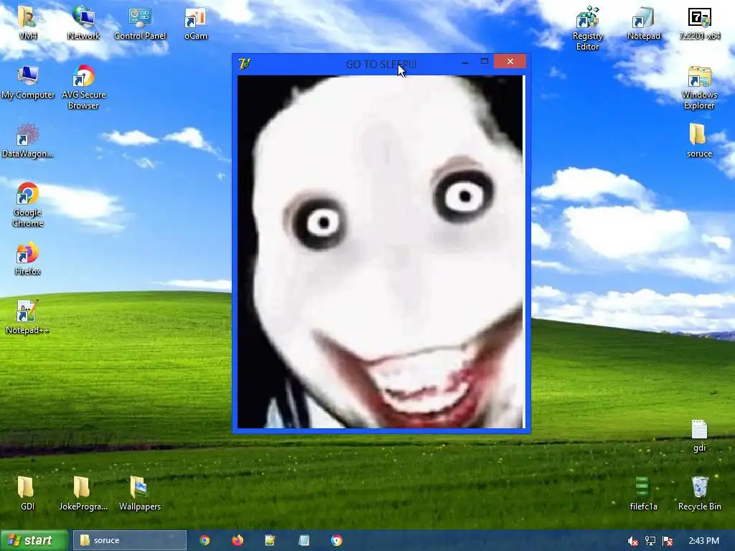Click the face image in the window
Viewport: 735px width, 551px height.
coord(381,252)
